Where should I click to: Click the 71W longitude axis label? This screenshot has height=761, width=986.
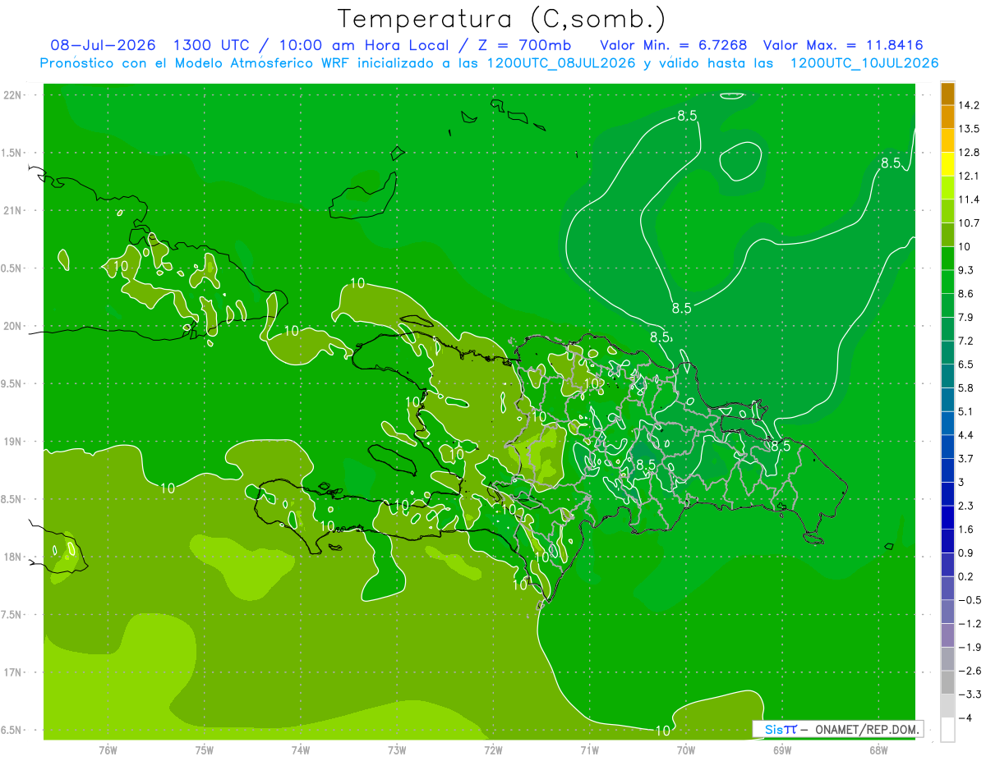(589, 750)
